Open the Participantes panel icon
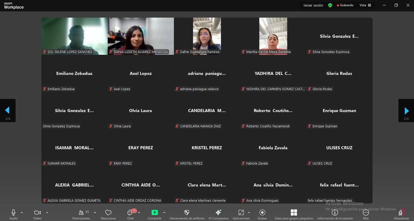Image resolution: width=414 pixels, height=221 pixels. pos(81,213)
